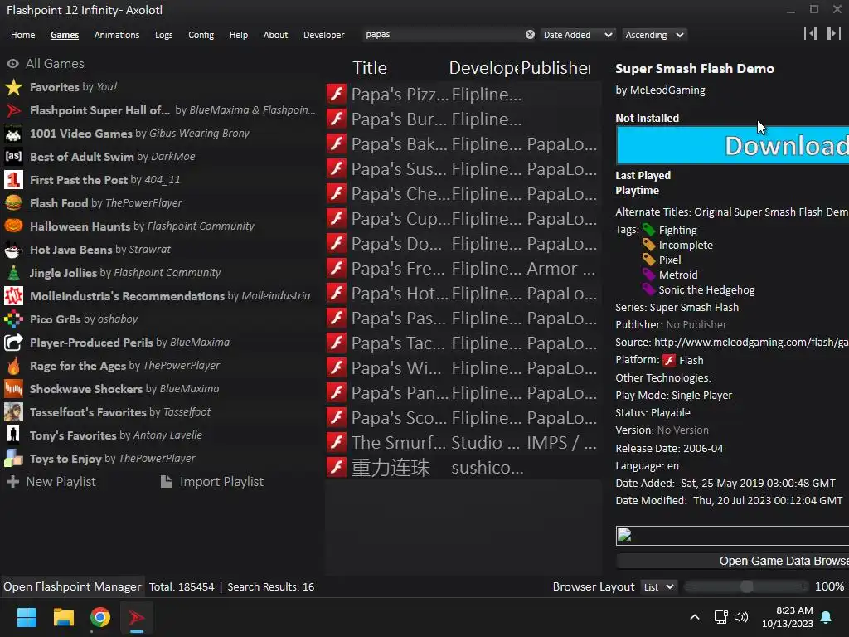The width and height of the screenshot is (849, 637).
Task: Click the Molleindustria's Recommendations icon
Action: [13, 296]
